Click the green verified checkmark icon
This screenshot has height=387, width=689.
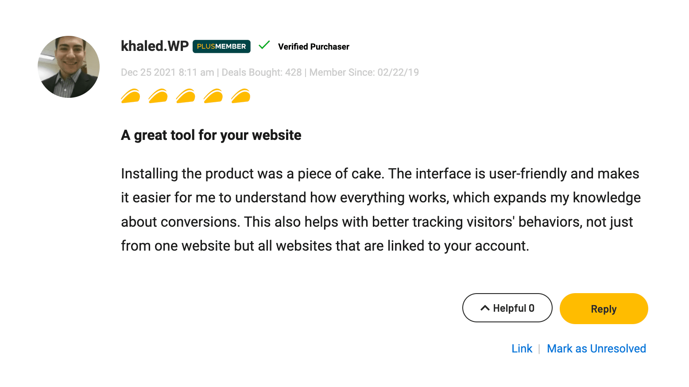point(264,45)
